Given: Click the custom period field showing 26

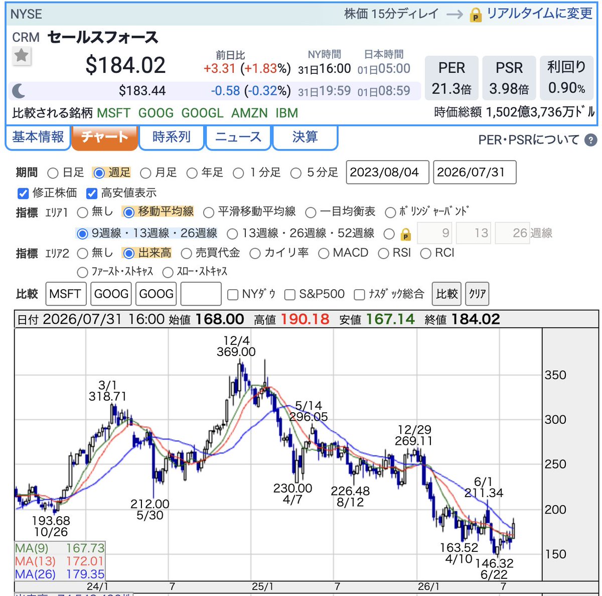Looking at the screenshot, I should [513, 233].
